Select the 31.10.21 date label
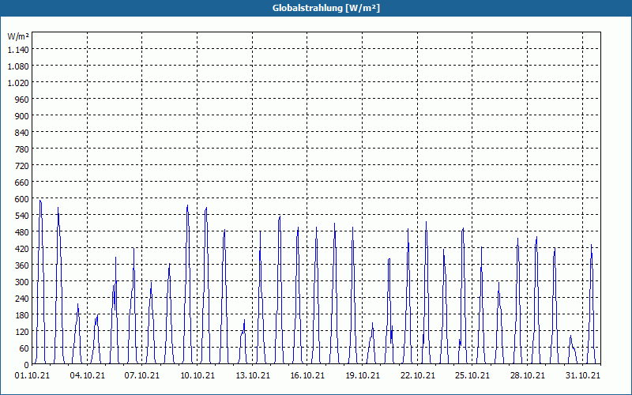This screenshot has width=632, height=395. [x=582, y=376]
